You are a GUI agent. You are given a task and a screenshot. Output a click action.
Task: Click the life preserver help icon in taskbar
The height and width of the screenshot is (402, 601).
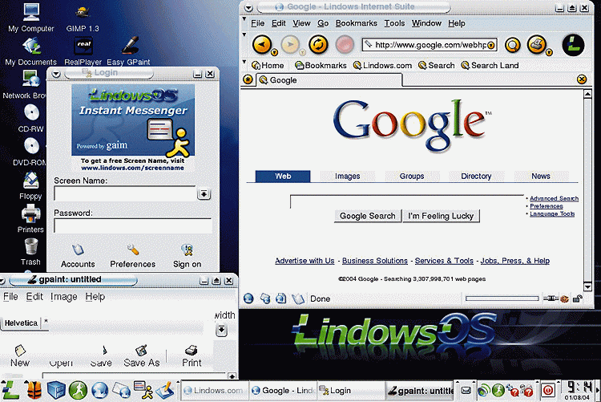[34, 390]
